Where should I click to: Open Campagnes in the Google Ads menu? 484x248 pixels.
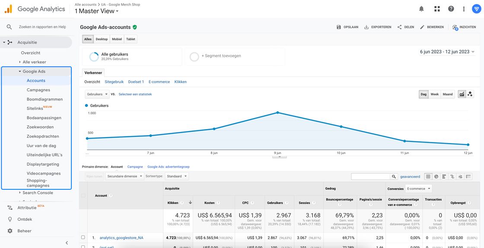[38, 90]
